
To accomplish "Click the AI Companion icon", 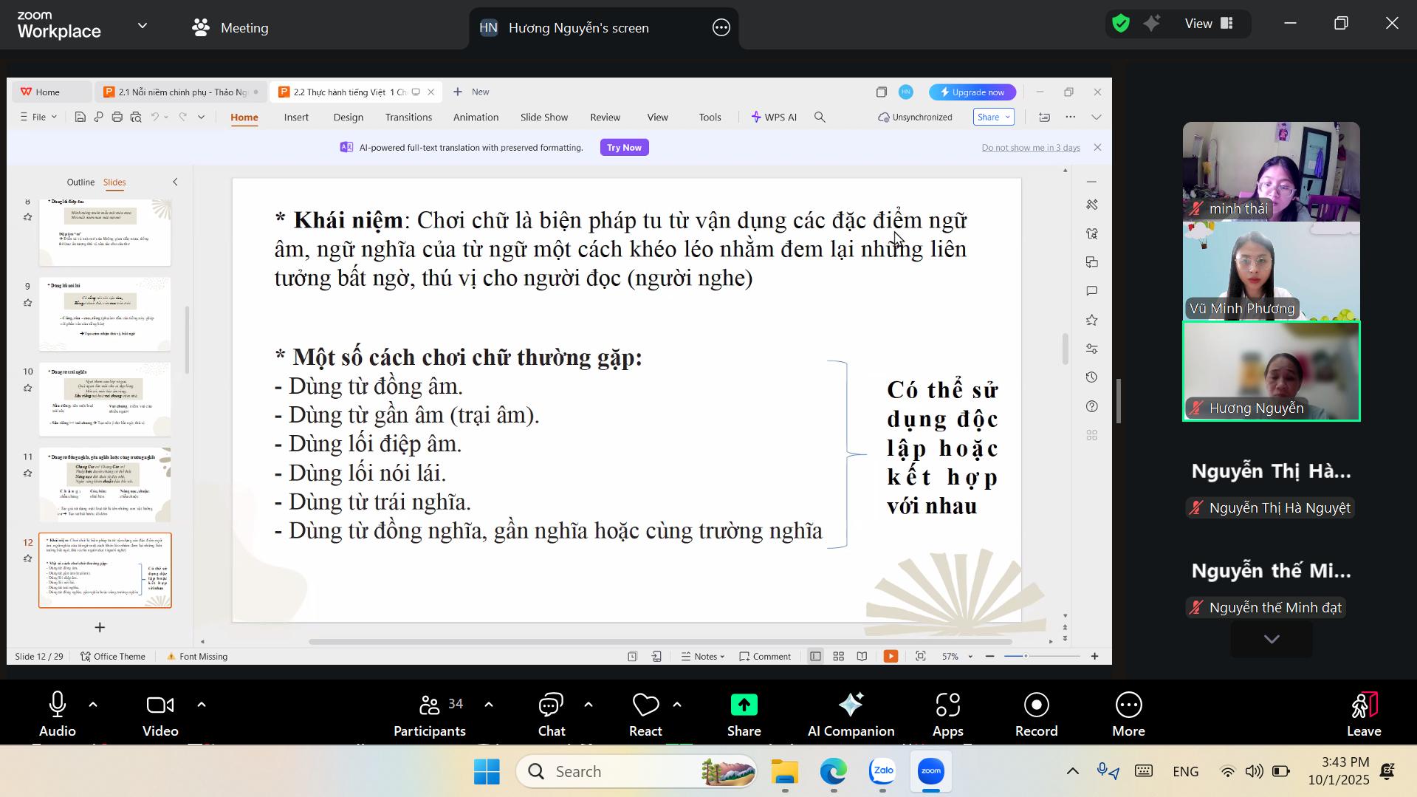I will point(850,714).
